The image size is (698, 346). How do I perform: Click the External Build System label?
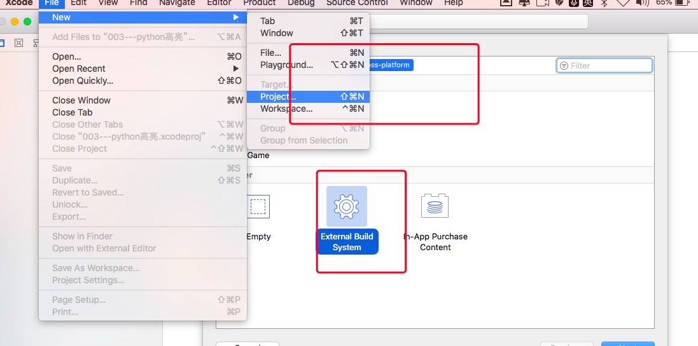coord(347,242)
